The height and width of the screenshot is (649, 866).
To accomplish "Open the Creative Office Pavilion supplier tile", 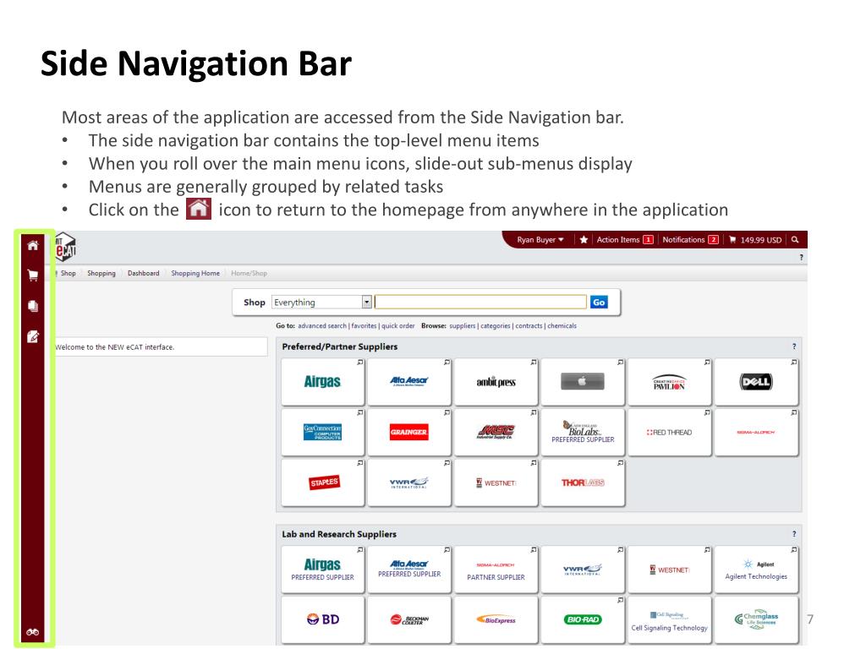I will pyautogui.click(x=670, y=382).
